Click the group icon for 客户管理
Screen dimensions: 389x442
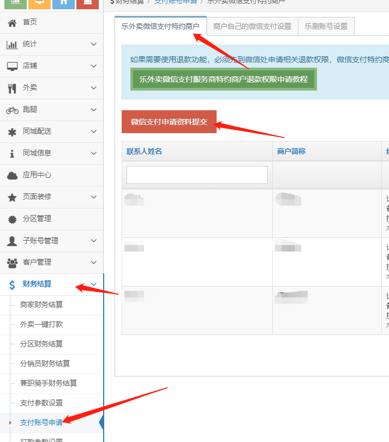click(x=12, y=262)
